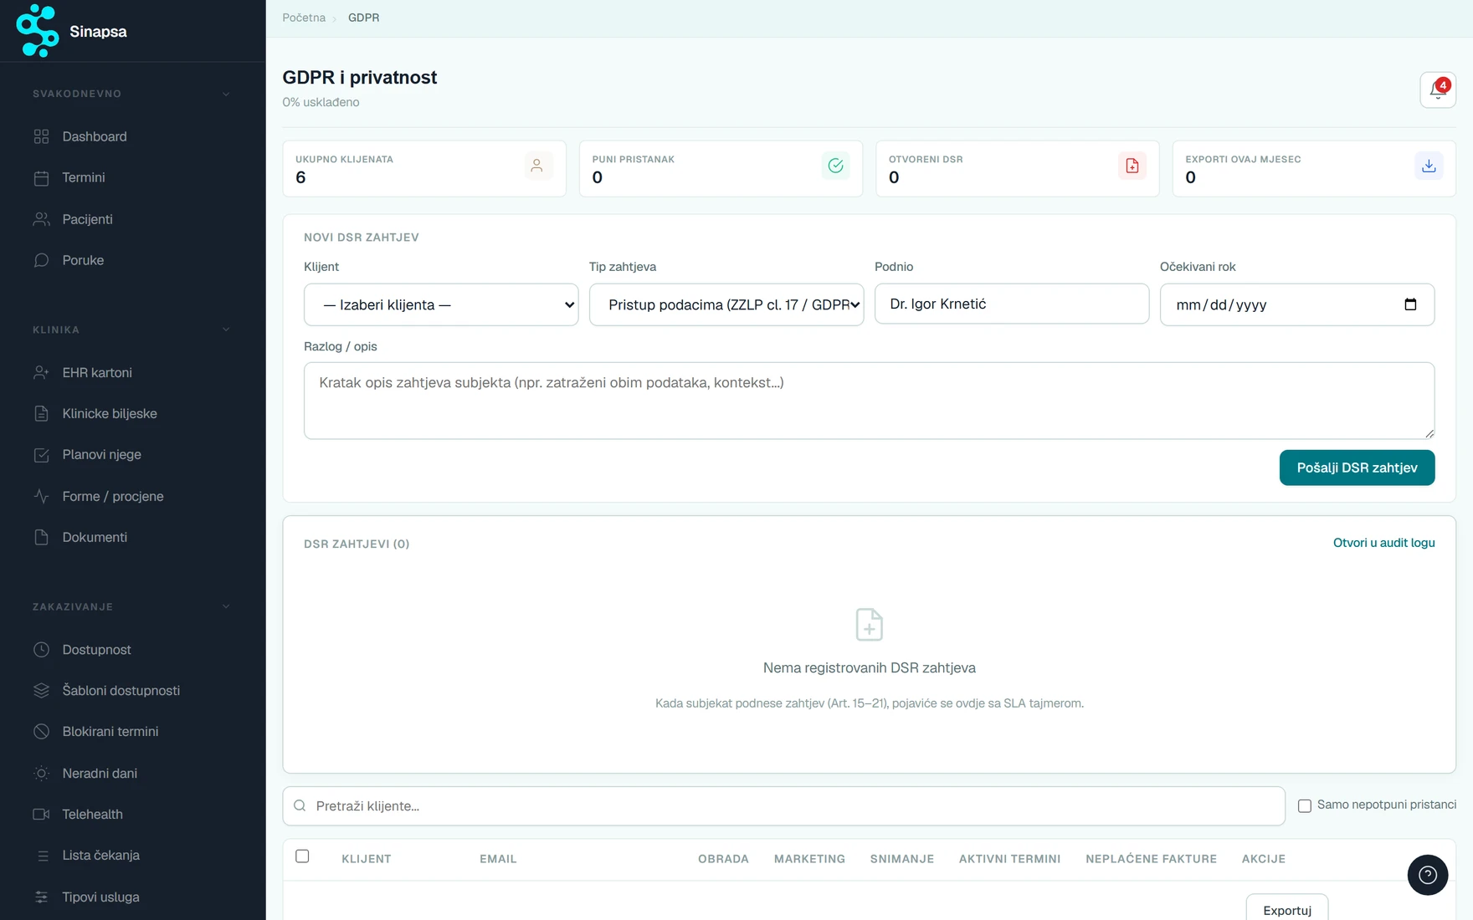Open the calendar picker in Očekivani rok
This screenshot has height=920, width=1473.
[x=1410, y=304]
